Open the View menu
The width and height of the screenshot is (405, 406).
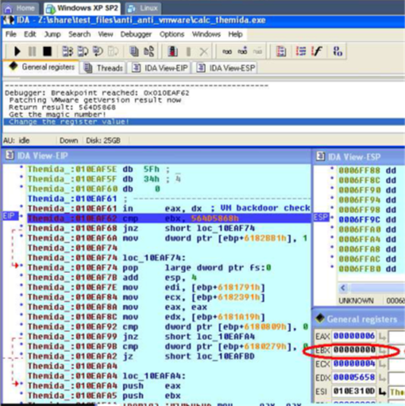pos(106,34)
